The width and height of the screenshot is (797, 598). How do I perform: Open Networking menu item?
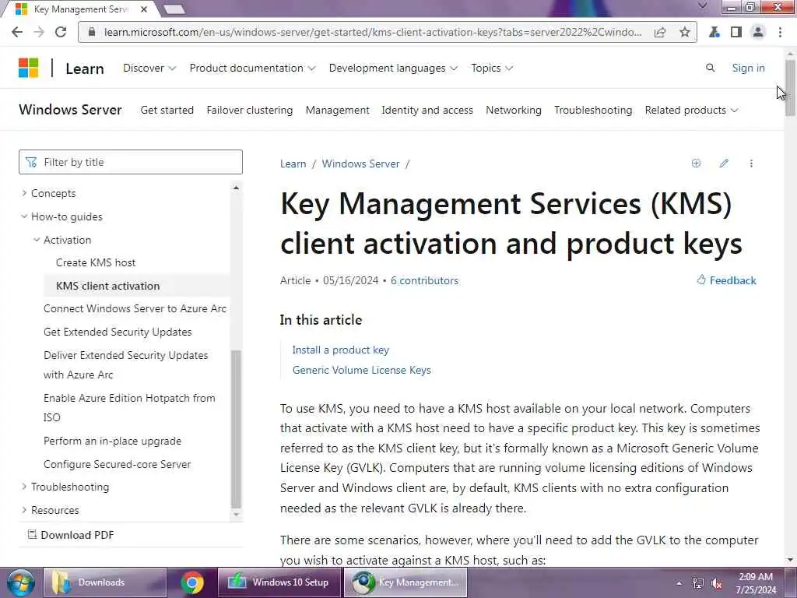pyautogui.click(x=514, y=110)
